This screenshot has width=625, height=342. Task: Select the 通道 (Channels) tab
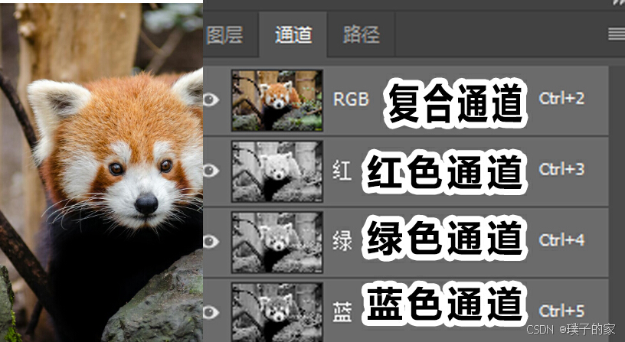[293, 35]
